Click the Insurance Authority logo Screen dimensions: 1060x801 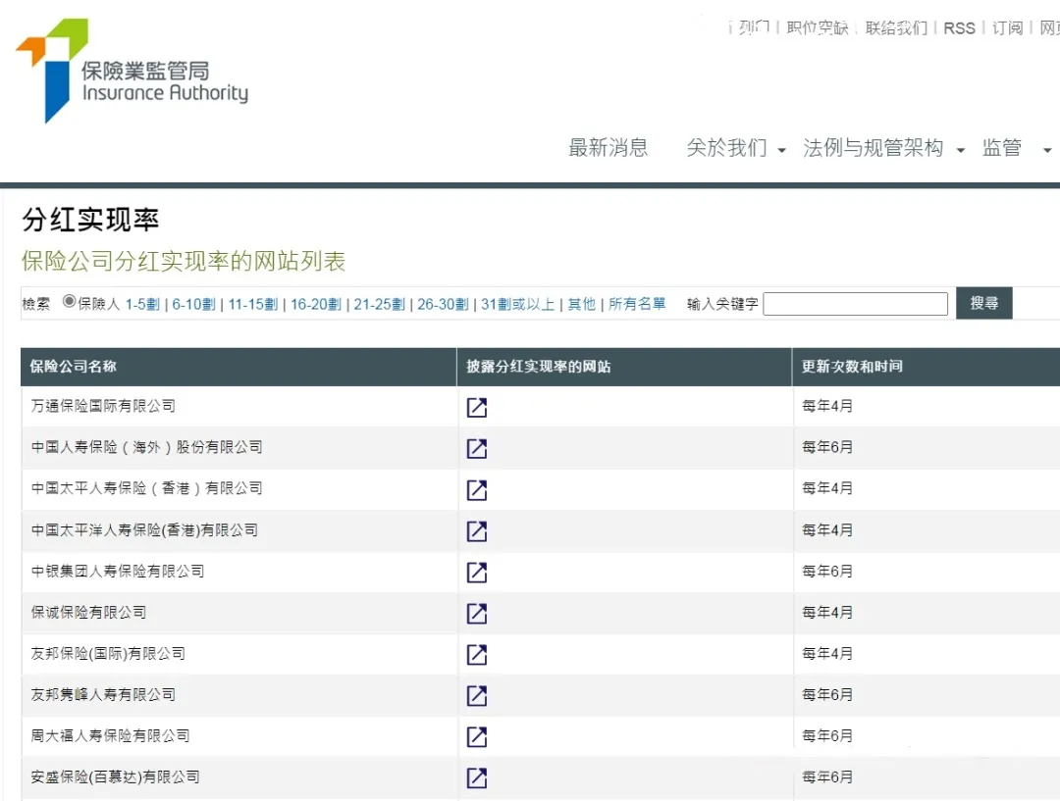(132, 71)
